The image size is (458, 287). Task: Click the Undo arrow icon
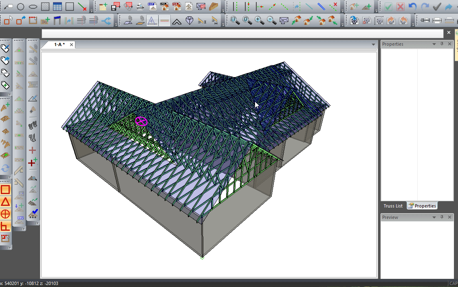pos(413,6)
